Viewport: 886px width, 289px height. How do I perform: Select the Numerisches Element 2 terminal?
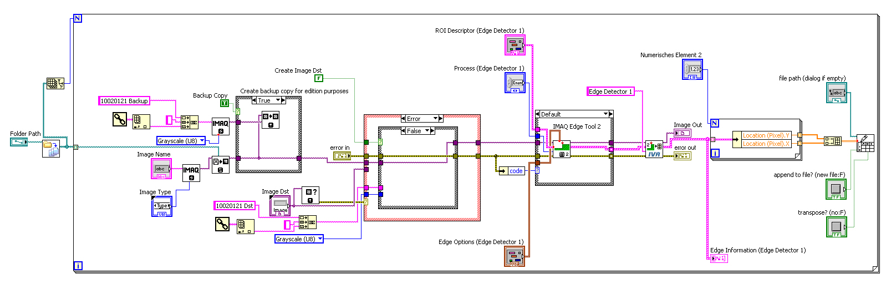tap(692, 69)
